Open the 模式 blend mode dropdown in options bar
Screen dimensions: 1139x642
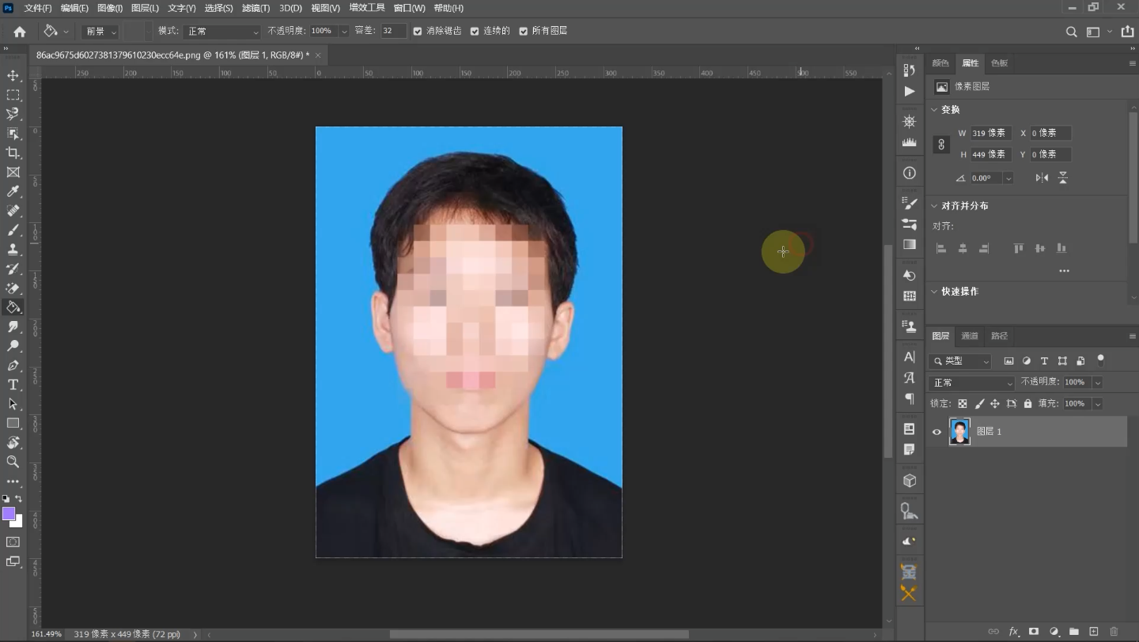[221, 32]
